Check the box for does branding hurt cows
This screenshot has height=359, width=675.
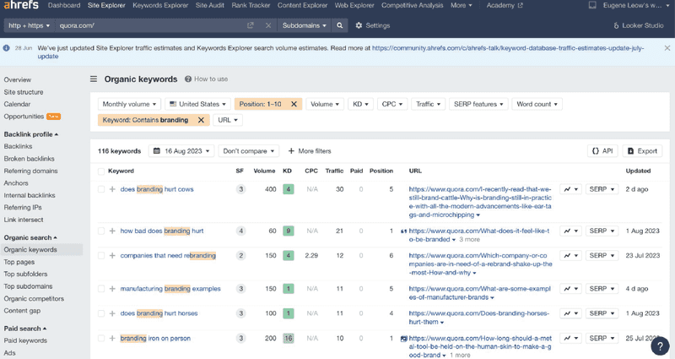pyautogui.click(x=101, y=189)
